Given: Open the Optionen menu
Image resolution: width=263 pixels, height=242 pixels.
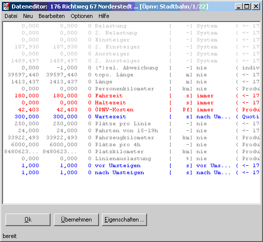Looking at the screenshot, I should 81,16.
